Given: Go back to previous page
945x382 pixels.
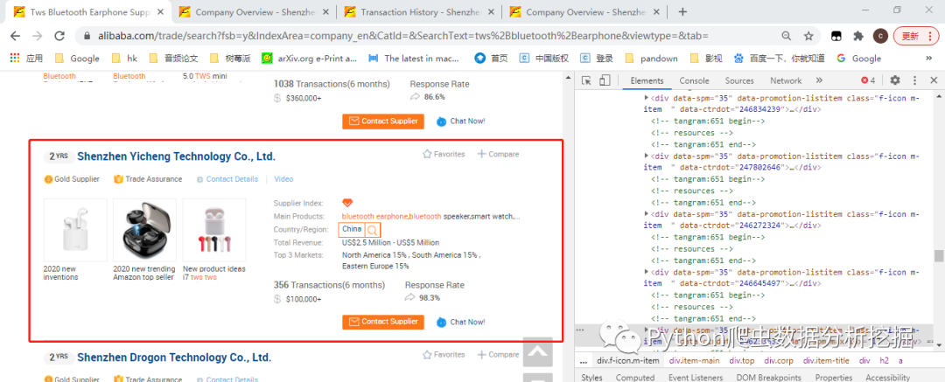Looking at the screenshot, I should 16,36.
